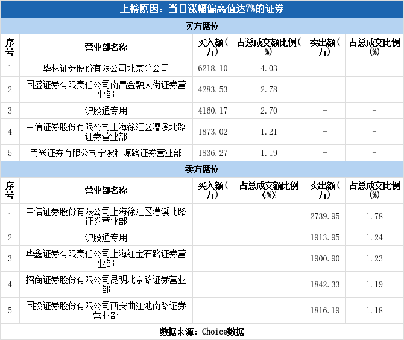Click percentage value 1.23
This screenshot has height=340, width=404.
[374, 258]
